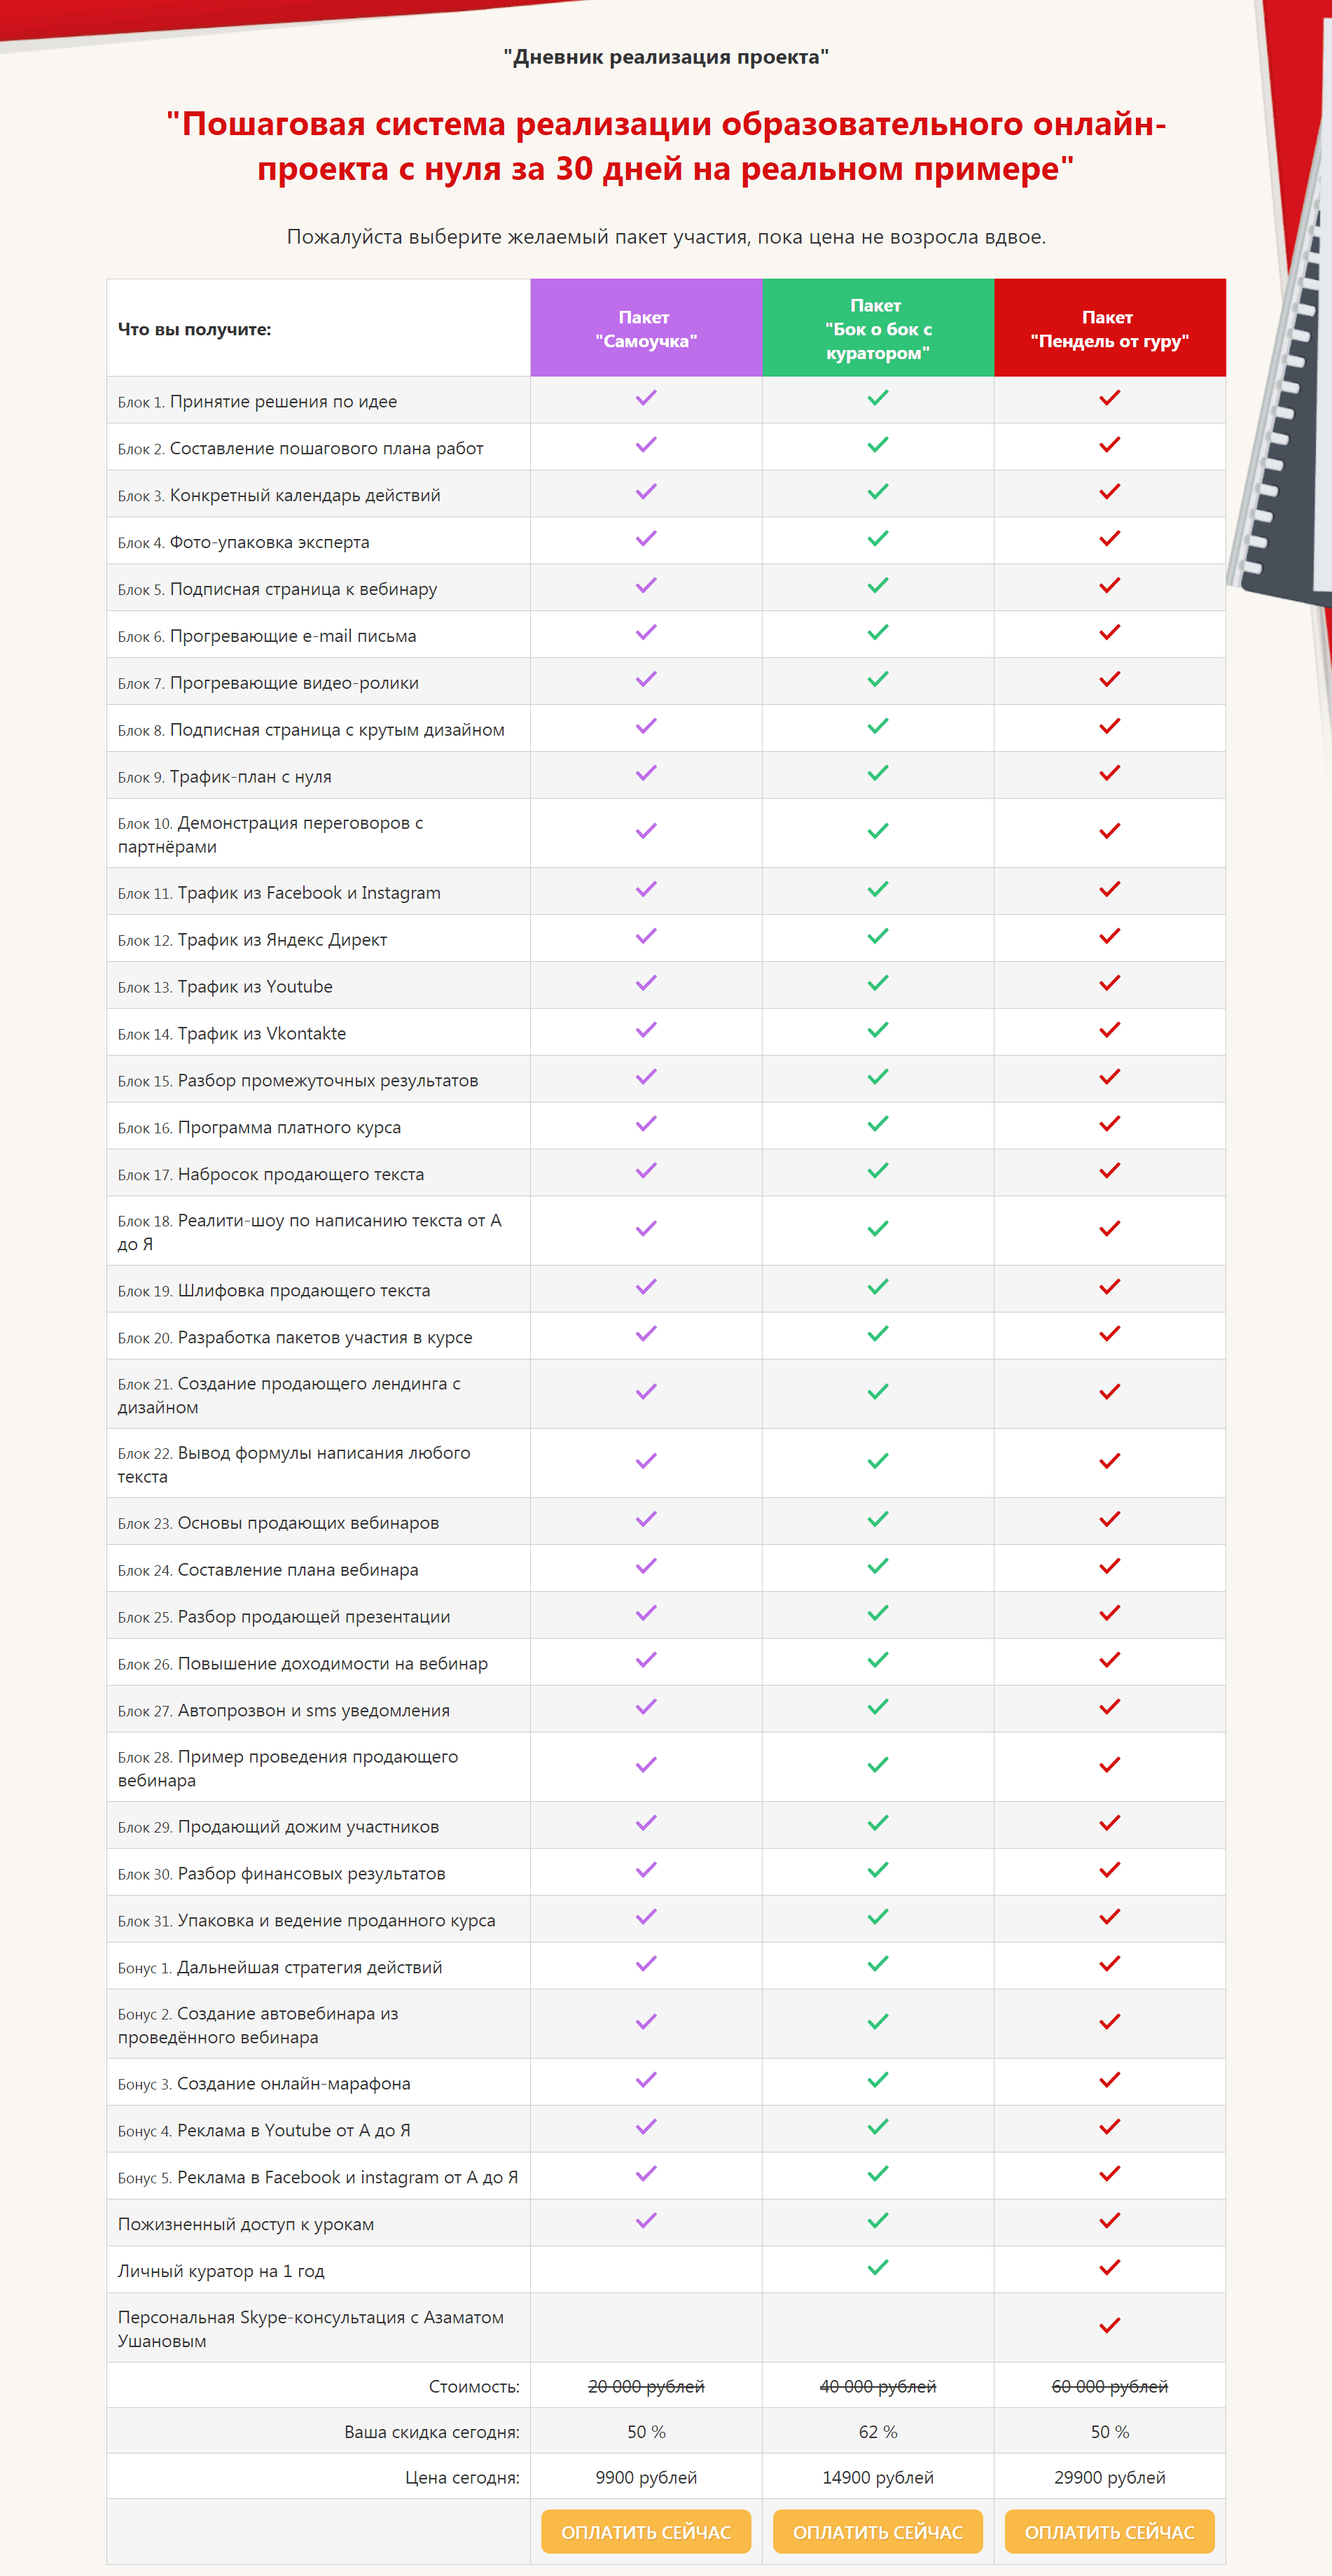This screenshot has width=1332, height=2576.
Task: Click red checkmark for Бонус 3 онлайн-марафона
Action: tap(1109, 2080)
